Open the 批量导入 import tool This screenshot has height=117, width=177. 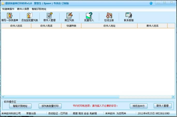89,17
